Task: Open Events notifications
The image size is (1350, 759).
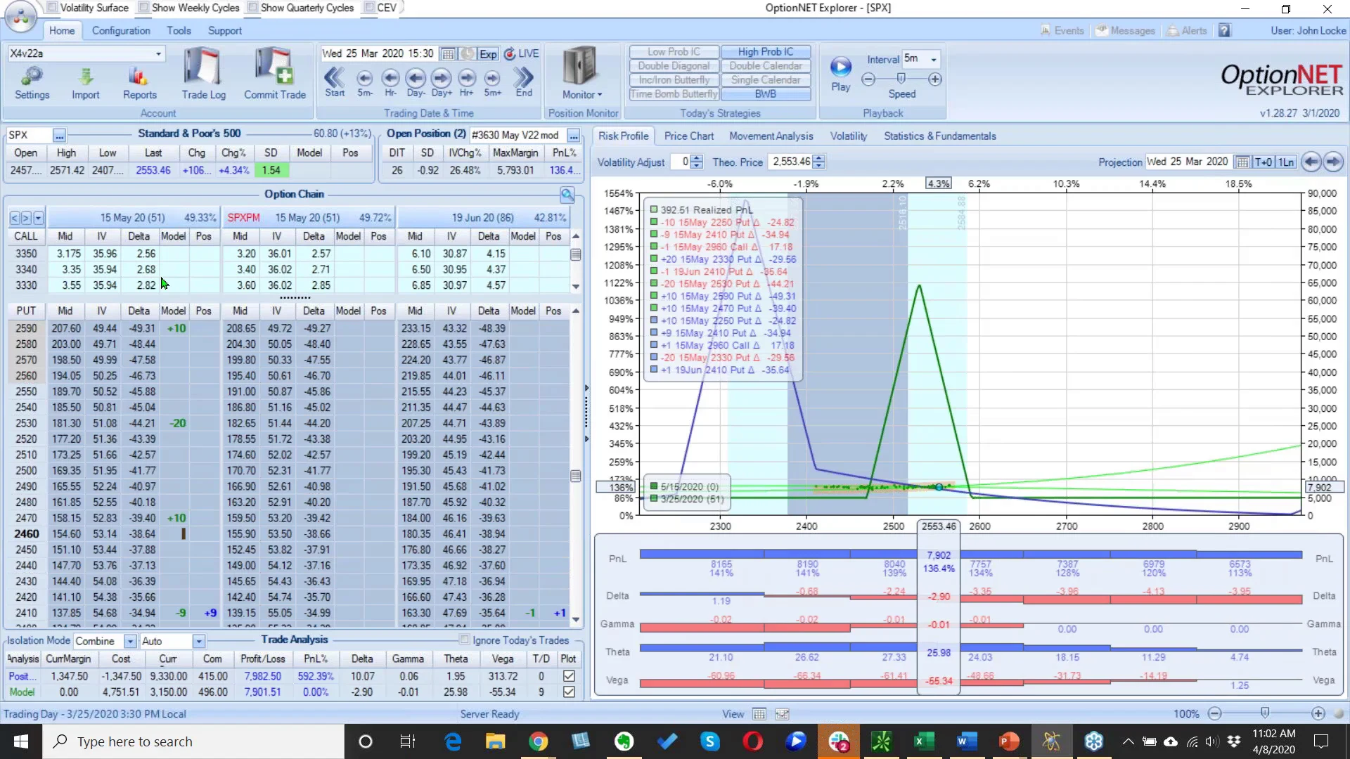Action: coord(1062,31)
